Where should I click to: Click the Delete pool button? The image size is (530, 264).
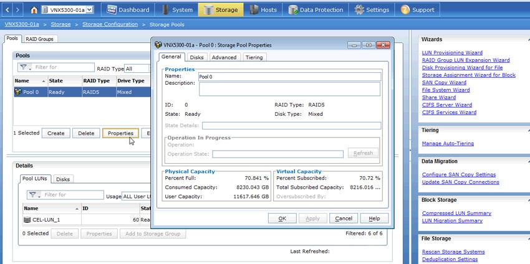click(86, 133)
